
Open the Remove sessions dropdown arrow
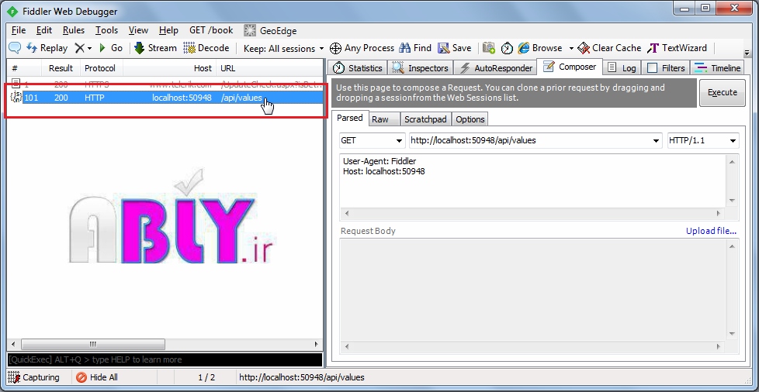pos(89,48)
